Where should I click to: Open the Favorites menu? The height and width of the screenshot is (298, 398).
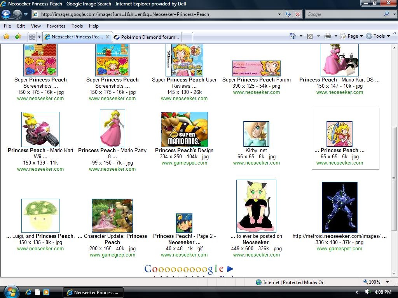[x=56, y=26]
